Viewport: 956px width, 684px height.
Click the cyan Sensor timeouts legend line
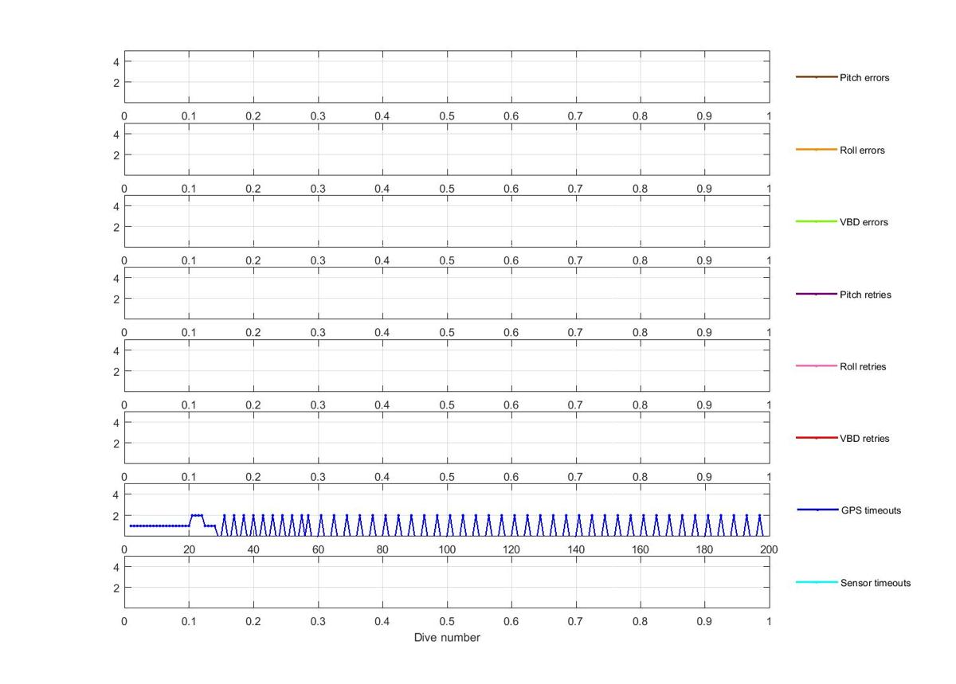click(817, 582)
